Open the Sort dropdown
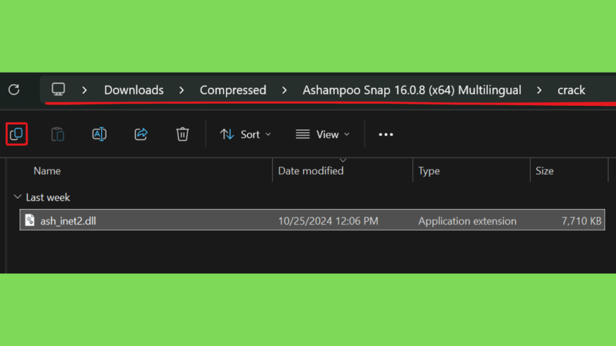 click(245, 135)
